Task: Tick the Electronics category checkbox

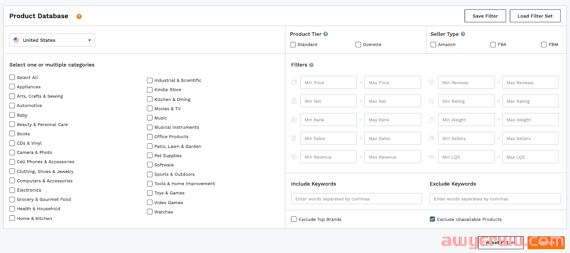Action: point(12,190)
